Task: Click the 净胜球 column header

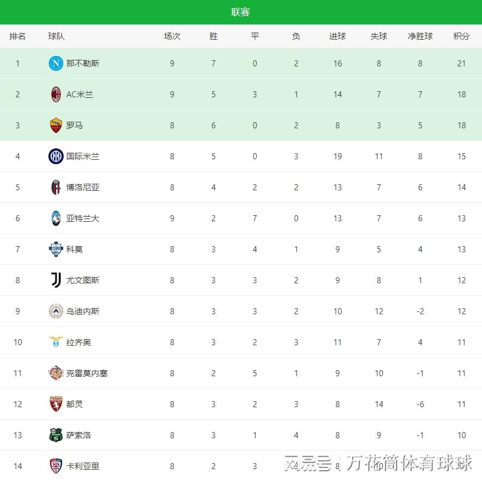Action: coord(420,36)
